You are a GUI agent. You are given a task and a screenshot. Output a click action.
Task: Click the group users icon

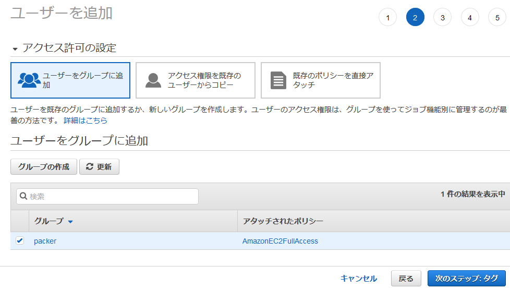(x=29, y=80)
